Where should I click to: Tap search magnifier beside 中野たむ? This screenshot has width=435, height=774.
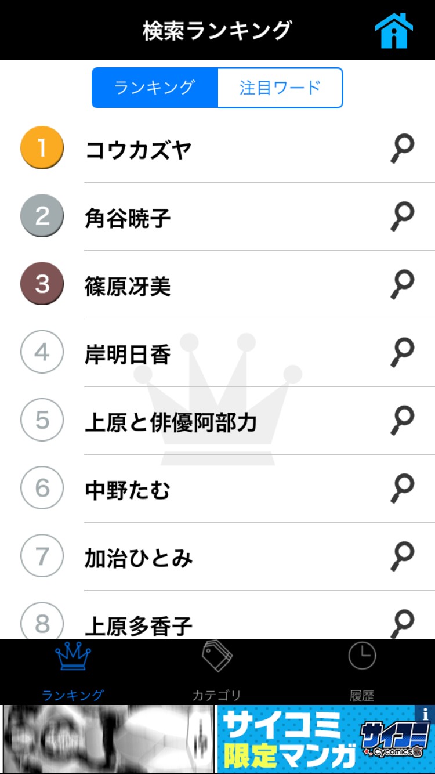[x=402, y=489]
